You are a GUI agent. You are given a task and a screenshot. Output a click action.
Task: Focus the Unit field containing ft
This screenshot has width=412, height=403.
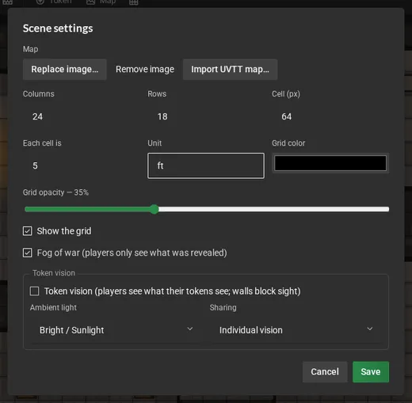coord(206,165)
